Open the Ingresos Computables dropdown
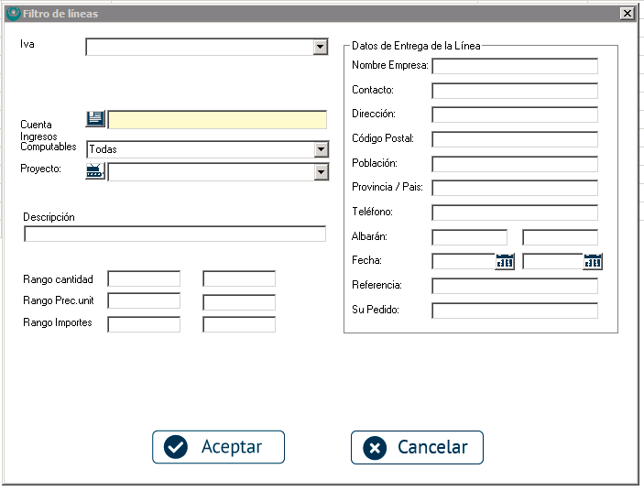 tap(320, 149)
